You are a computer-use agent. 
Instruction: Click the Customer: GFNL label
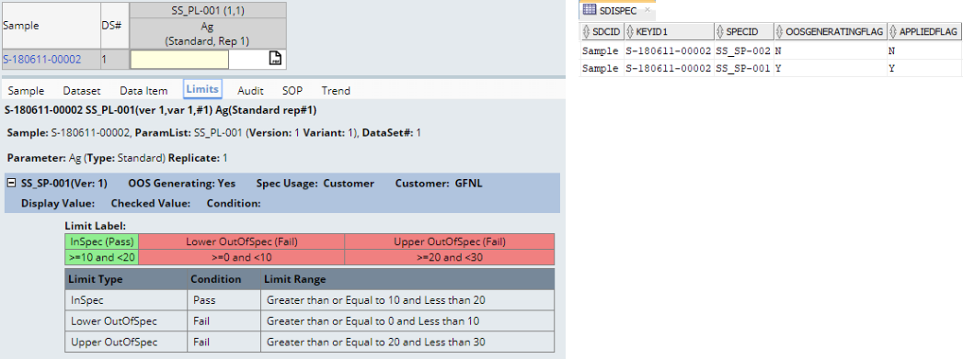pyautogui.click(x=439, y=184)
